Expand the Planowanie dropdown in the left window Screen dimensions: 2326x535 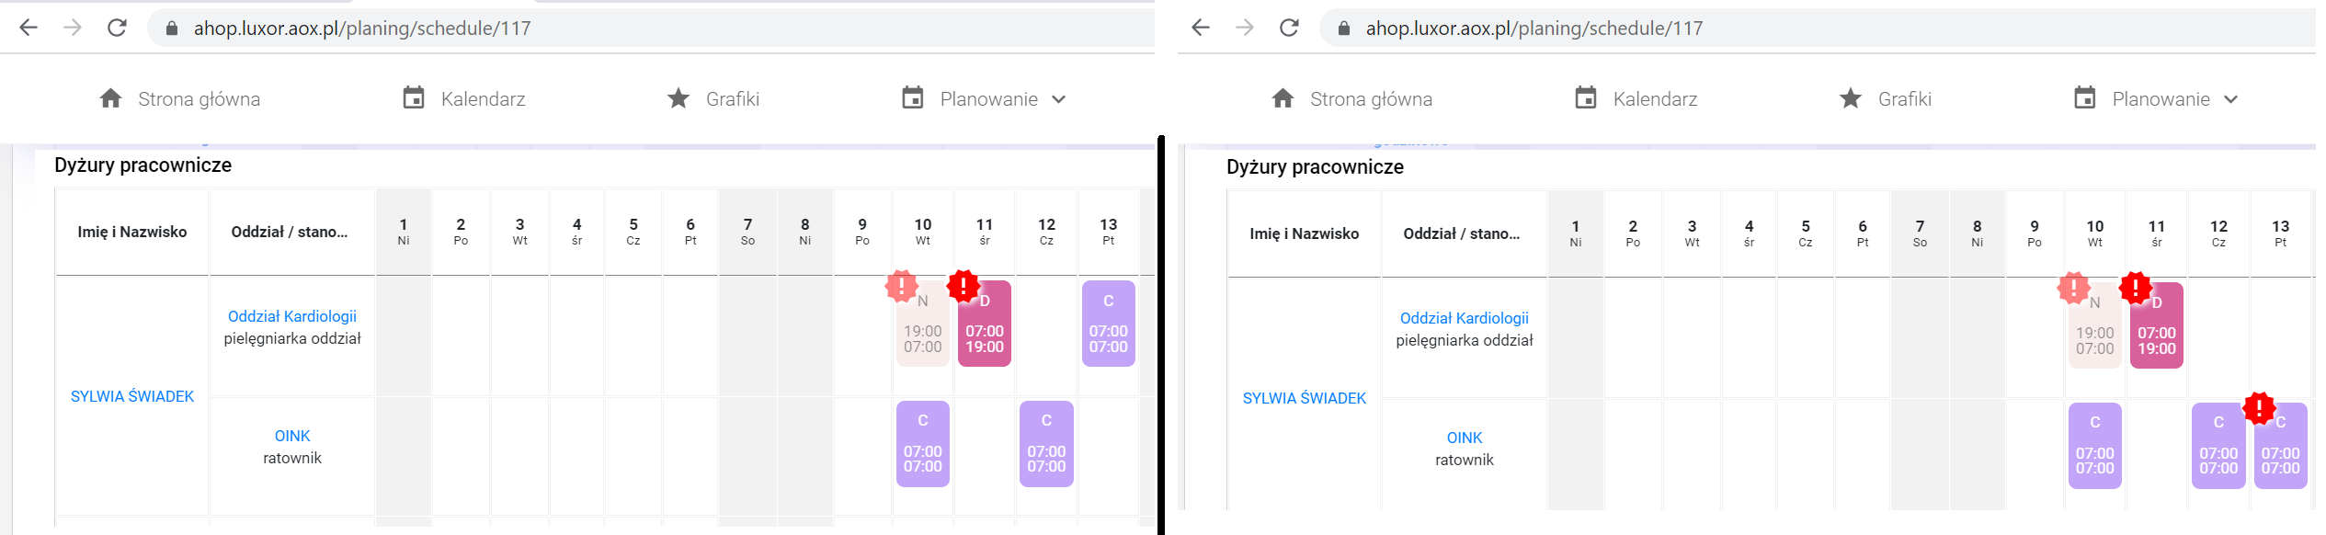click(1059, 99)
